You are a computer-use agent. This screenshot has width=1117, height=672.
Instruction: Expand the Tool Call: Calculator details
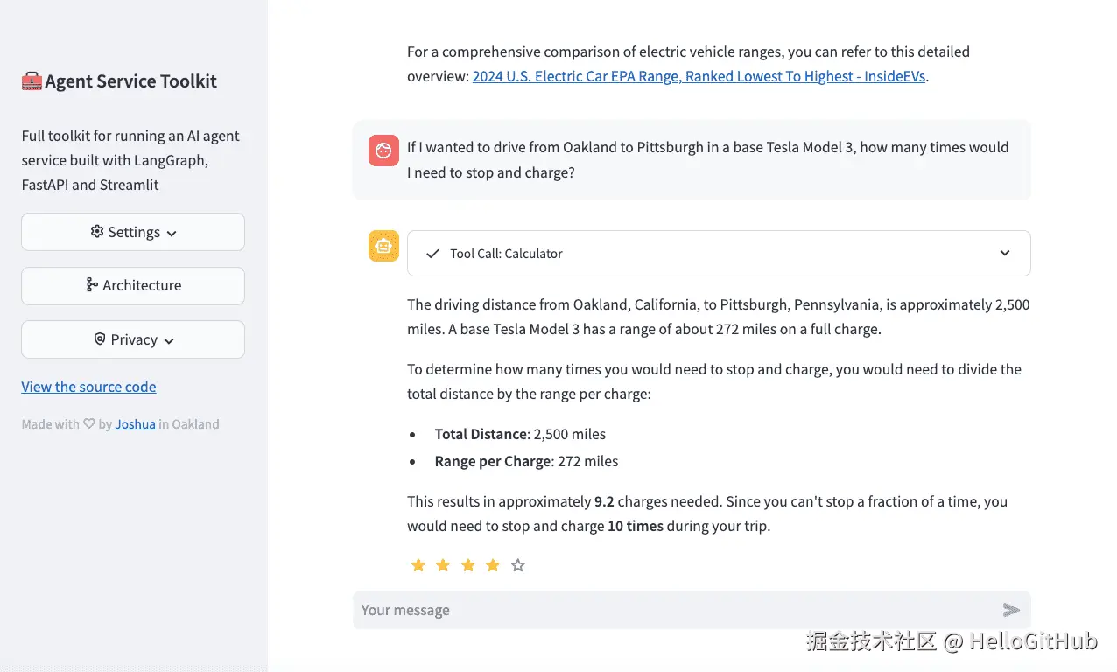(1004, 253)
